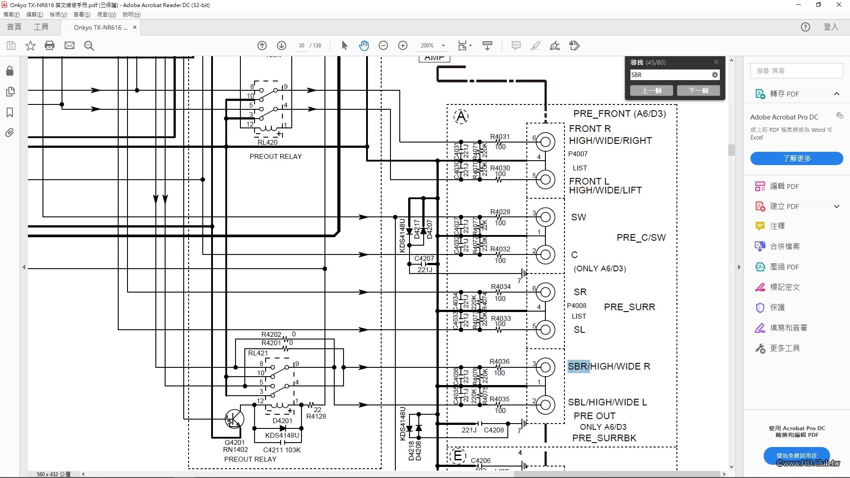This screenshot has height=478, width=850.
Task: Select the hand pan tool
Action: point(364,46)
